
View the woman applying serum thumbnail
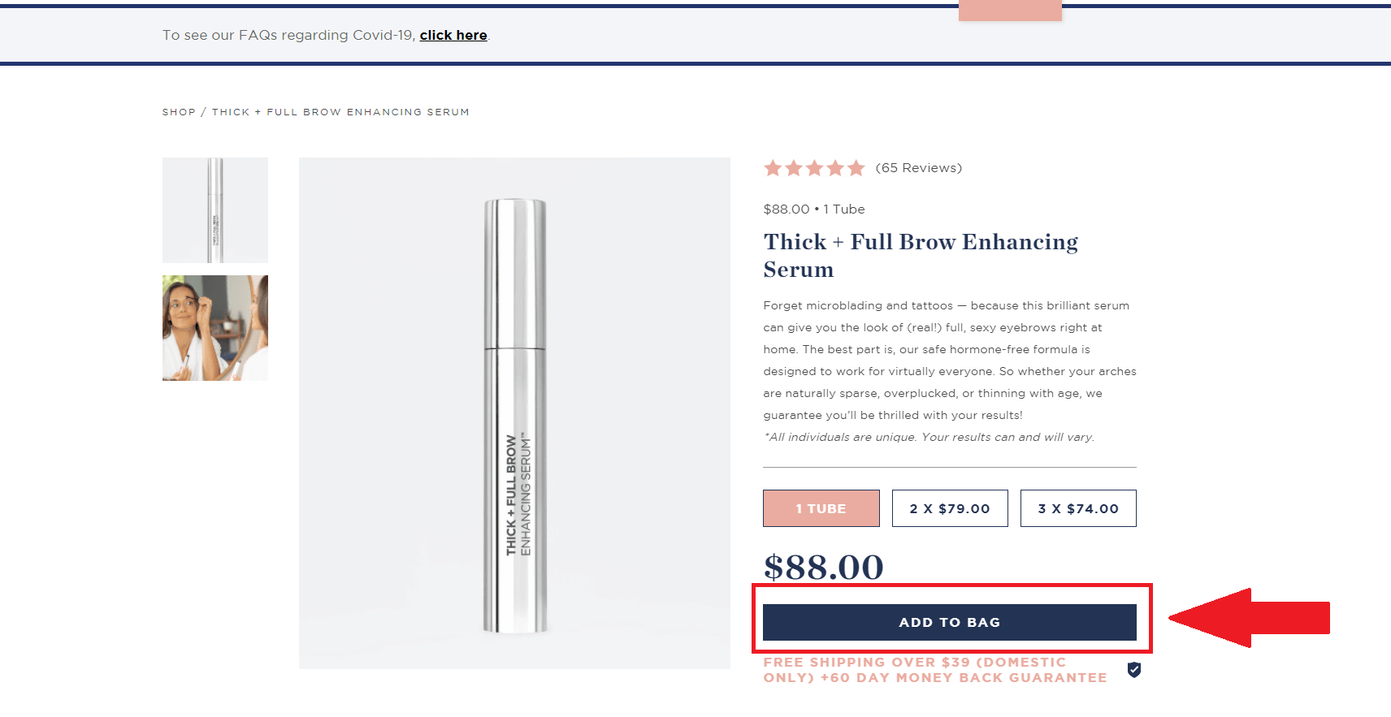pyautogui.click(x=215, y=328)
